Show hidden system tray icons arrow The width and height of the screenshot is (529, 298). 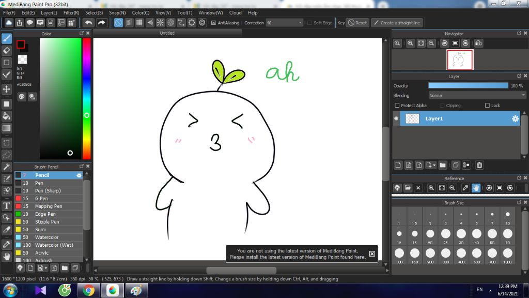(x=490, y=290)
